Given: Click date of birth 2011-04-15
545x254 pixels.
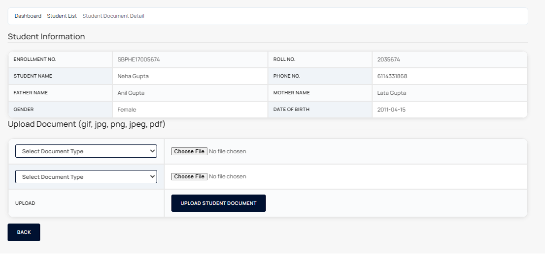Looking at the screenshot, I should (391, 110).
